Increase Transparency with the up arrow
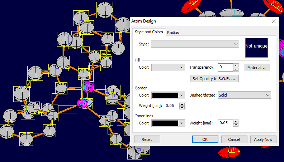284x162 pixels. (236, 65)
